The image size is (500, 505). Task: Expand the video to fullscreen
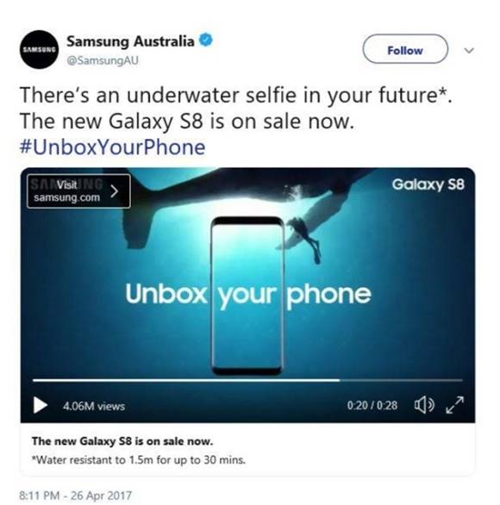pyautogui.click(x=455, y=405)
